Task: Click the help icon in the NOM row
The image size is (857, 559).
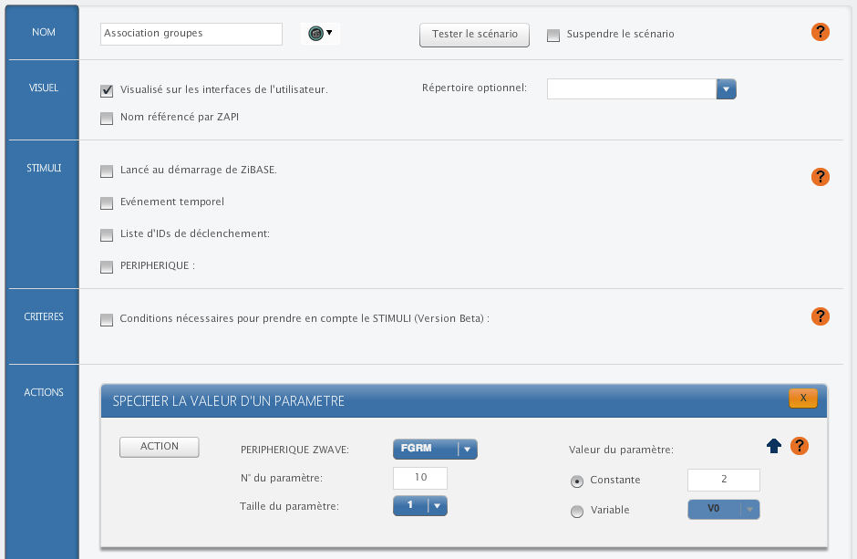Action: [820, 33]
